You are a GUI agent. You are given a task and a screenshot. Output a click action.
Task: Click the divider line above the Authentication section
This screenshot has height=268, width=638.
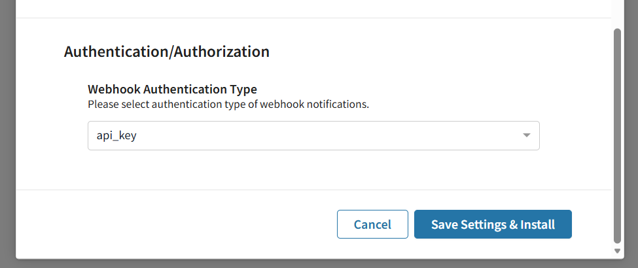point(314,18)
